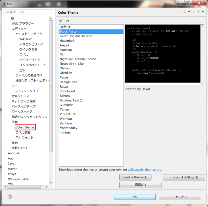208x206 pixels.
Task: Click the preview pane scroll down arrow
Action: [x=202, y=84]
